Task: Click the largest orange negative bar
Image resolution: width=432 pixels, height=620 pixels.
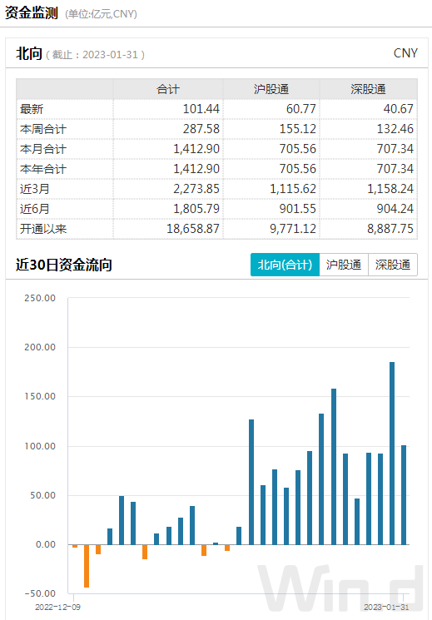Action: (x=87, y=566)
